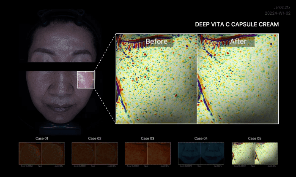Select the white cheek region box on the face

tap(86, 80)
